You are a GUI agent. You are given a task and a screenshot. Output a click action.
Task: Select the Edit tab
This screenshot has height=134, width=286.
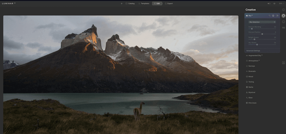[157, 4]
